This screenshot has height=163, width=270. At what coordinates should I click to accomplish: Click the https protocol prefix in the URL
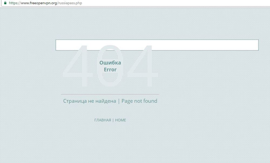(x=13, y=3)
